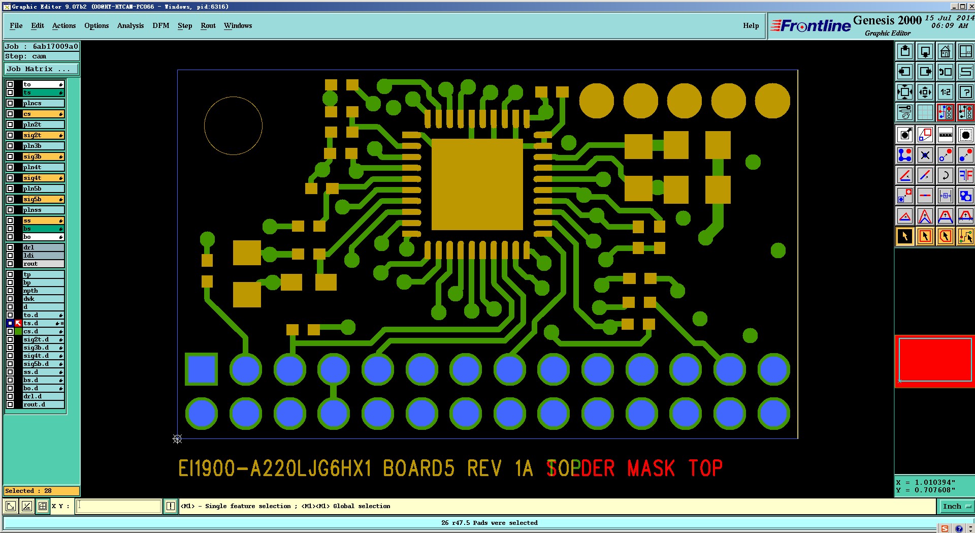The height and width of the screenshot is (533, 975).
Task: Select the 'ldi' layer name
Action: coord(43,256)
